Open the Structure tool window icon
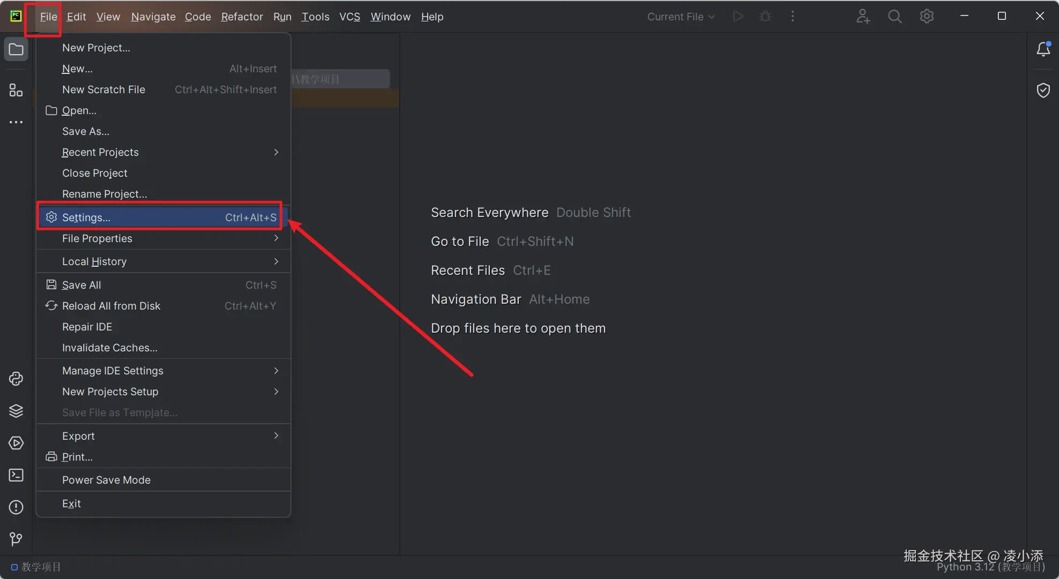The image size is (1059, 579). (x=16, y=90)
